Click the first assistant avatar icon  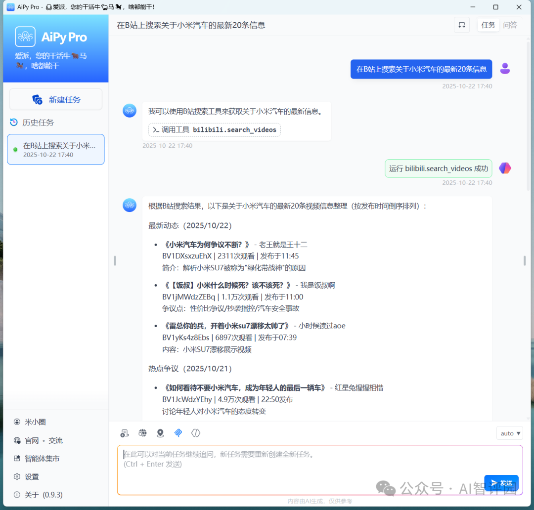(x=130, y=111)
